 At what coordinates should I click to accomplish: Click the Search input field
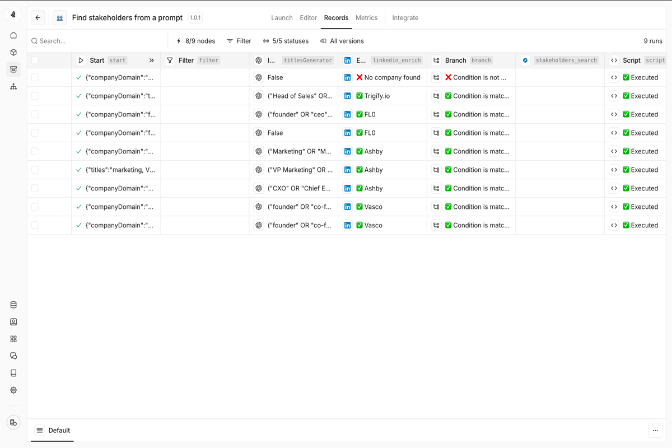click(x=98, y=41)
